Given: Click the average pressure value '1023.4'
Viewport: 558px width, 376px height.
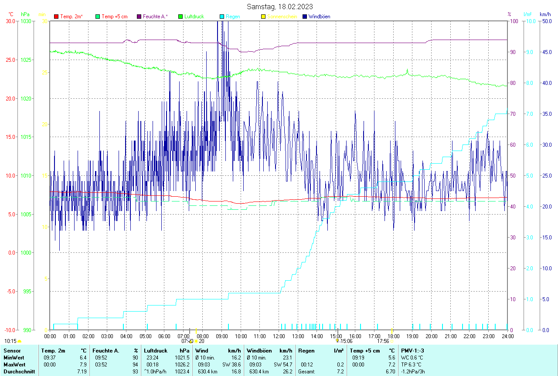Looking at the screenshot, I should coord(182,372).
